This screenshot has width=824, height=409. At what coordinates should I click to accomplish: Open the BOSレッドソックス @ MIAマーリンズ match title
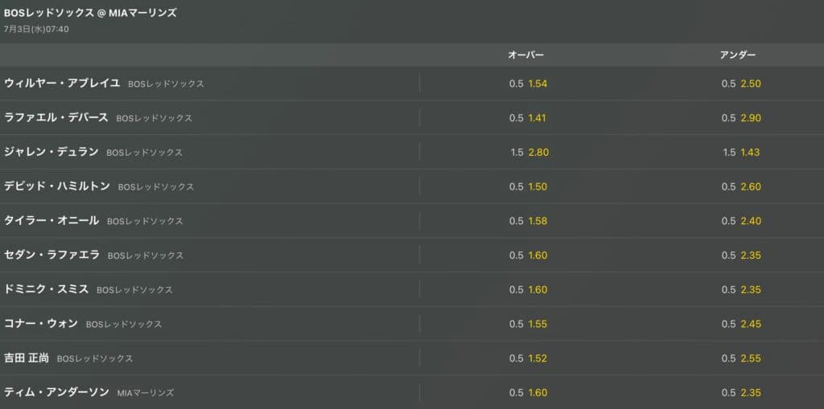[x=90, y=13]
